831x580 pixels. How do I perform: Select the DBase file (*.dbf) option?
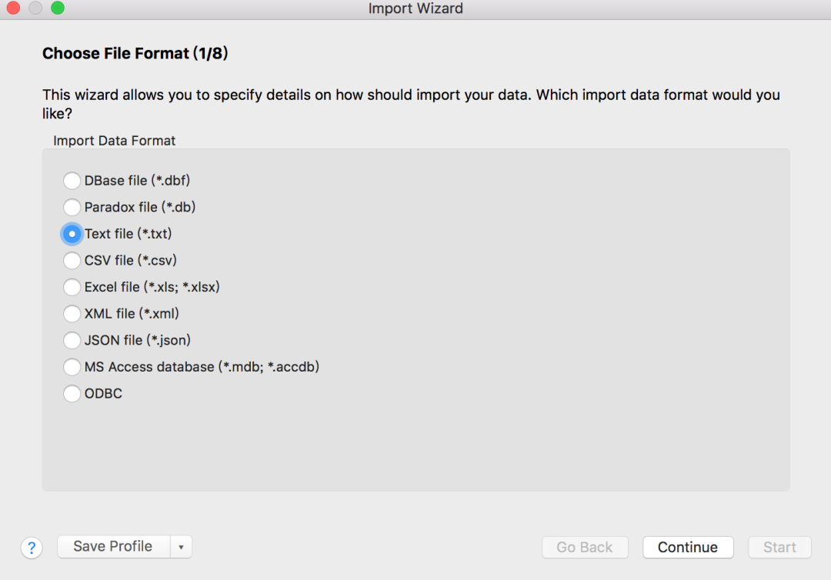tap(72, 181)
